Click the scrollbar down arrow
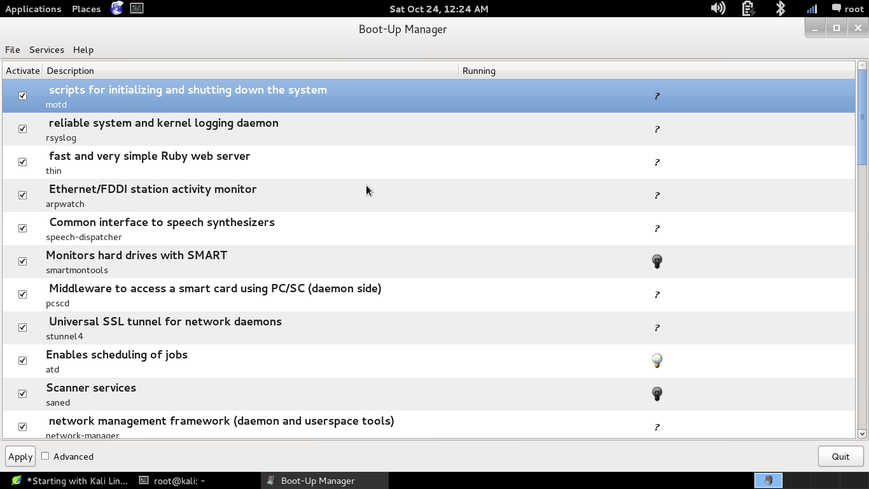Screen dimensions: 869x489 tap(862, 434)
